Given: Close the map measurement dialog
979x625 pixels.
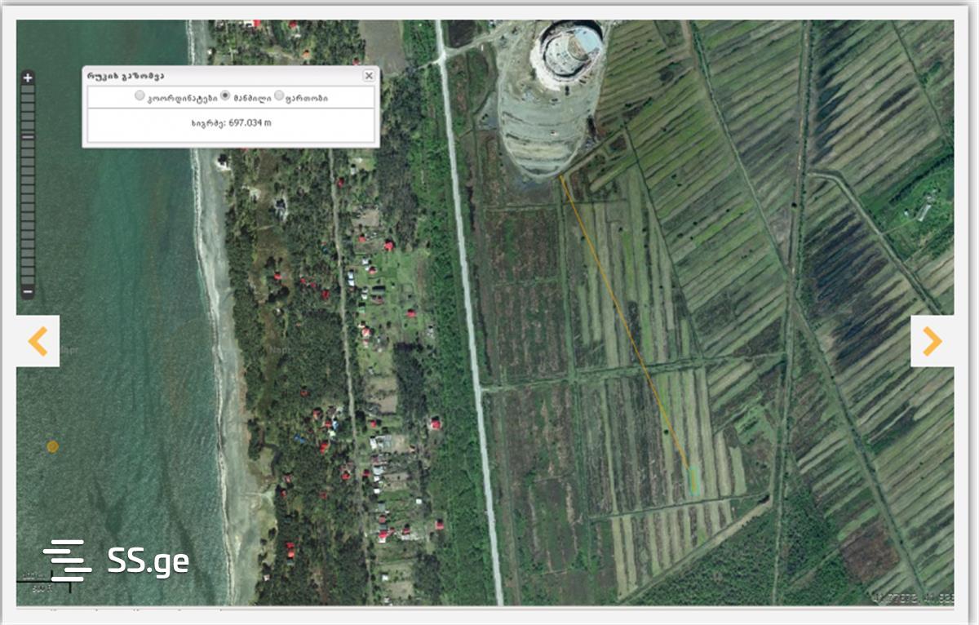Looking at the screenshot, I should (369, 75).
